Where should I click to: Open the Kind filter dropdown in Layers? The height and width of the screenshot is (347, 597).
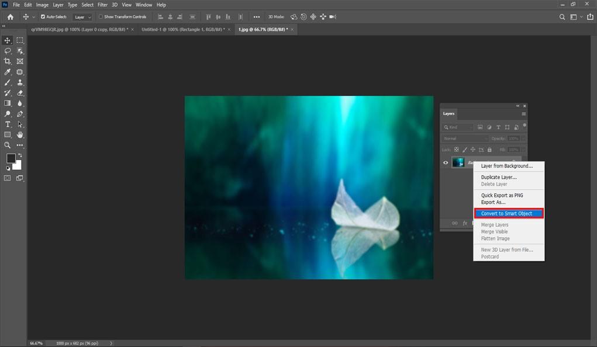(457, 127)
